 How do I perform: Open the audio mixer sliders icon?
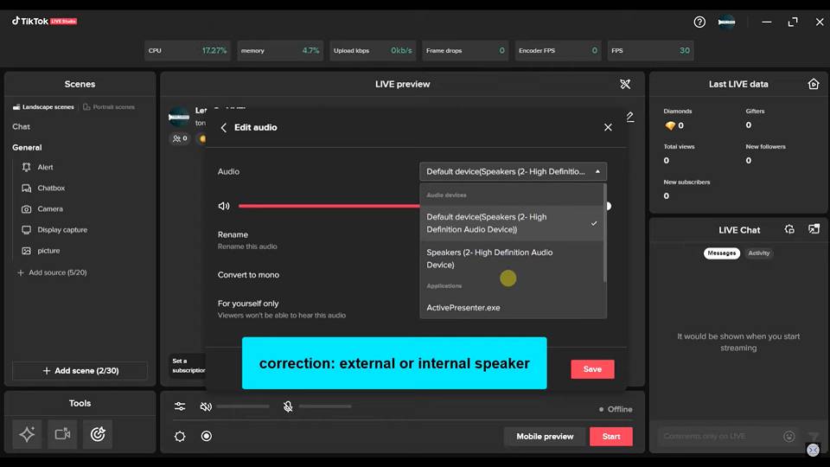click(180, 406)
